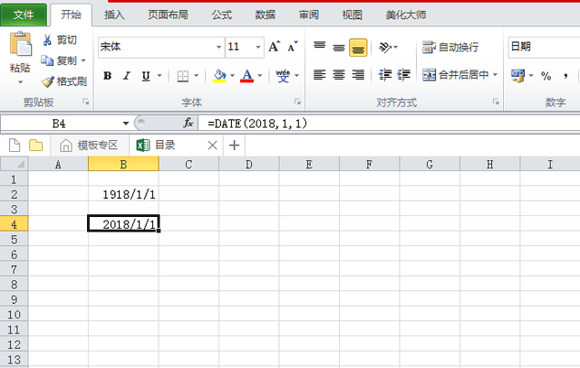Open borders dropdown arrow
This screenshot has width=580, height=368.
[196, 76]
